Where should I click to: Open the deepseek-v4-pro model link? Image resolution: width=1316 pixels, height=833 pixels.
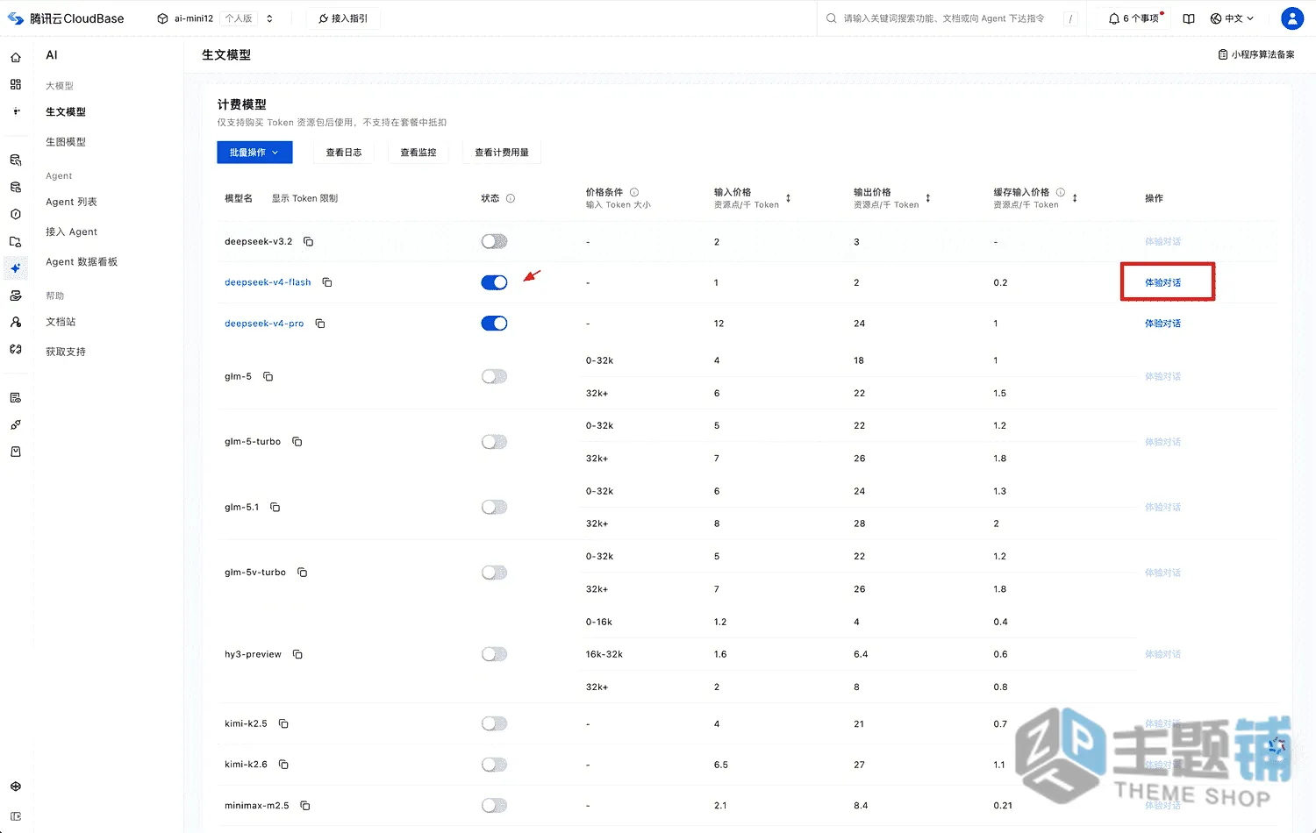264,324
